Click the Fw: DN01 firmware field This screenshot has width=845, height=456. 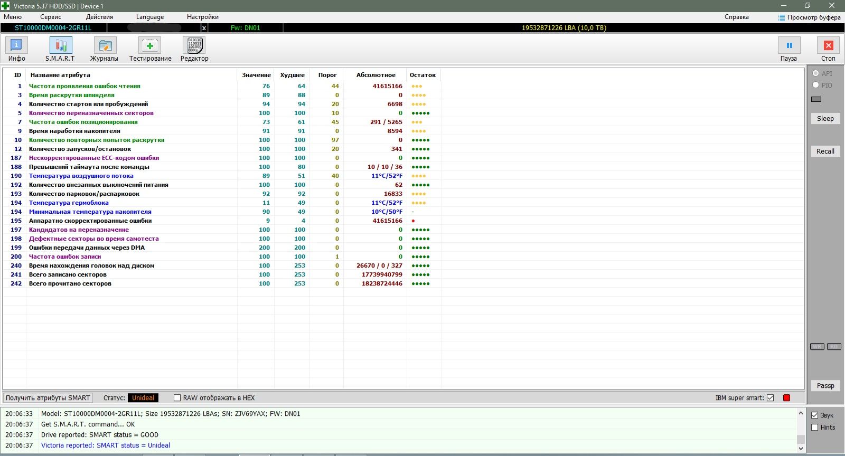click(x=246, y=28)
